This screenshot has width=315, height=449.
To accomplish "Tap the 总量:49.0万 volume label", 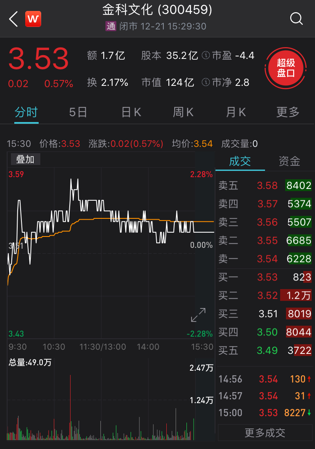I will pos(30,362).
